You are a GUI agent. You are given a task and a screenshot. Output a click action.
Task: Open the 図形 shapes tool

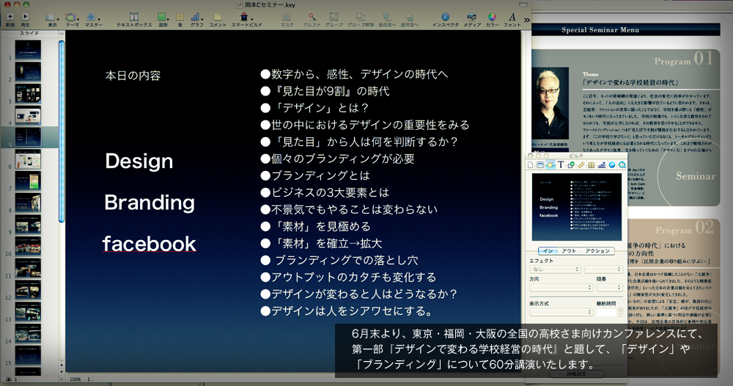(x=163, y=19)
